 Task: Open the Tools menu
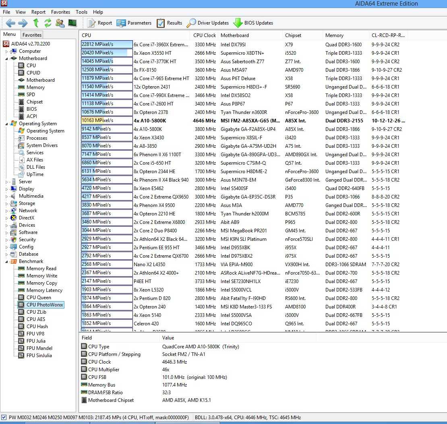pyautogui.click(x=81, y=12)
